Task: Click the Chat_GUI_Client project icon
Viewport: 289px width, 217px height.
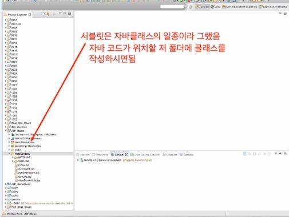Action: pos(9,123)
